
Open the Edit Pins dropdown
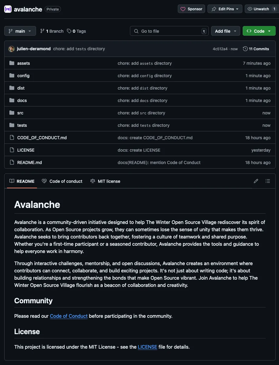pyautogui.click(x=225, y=9)
